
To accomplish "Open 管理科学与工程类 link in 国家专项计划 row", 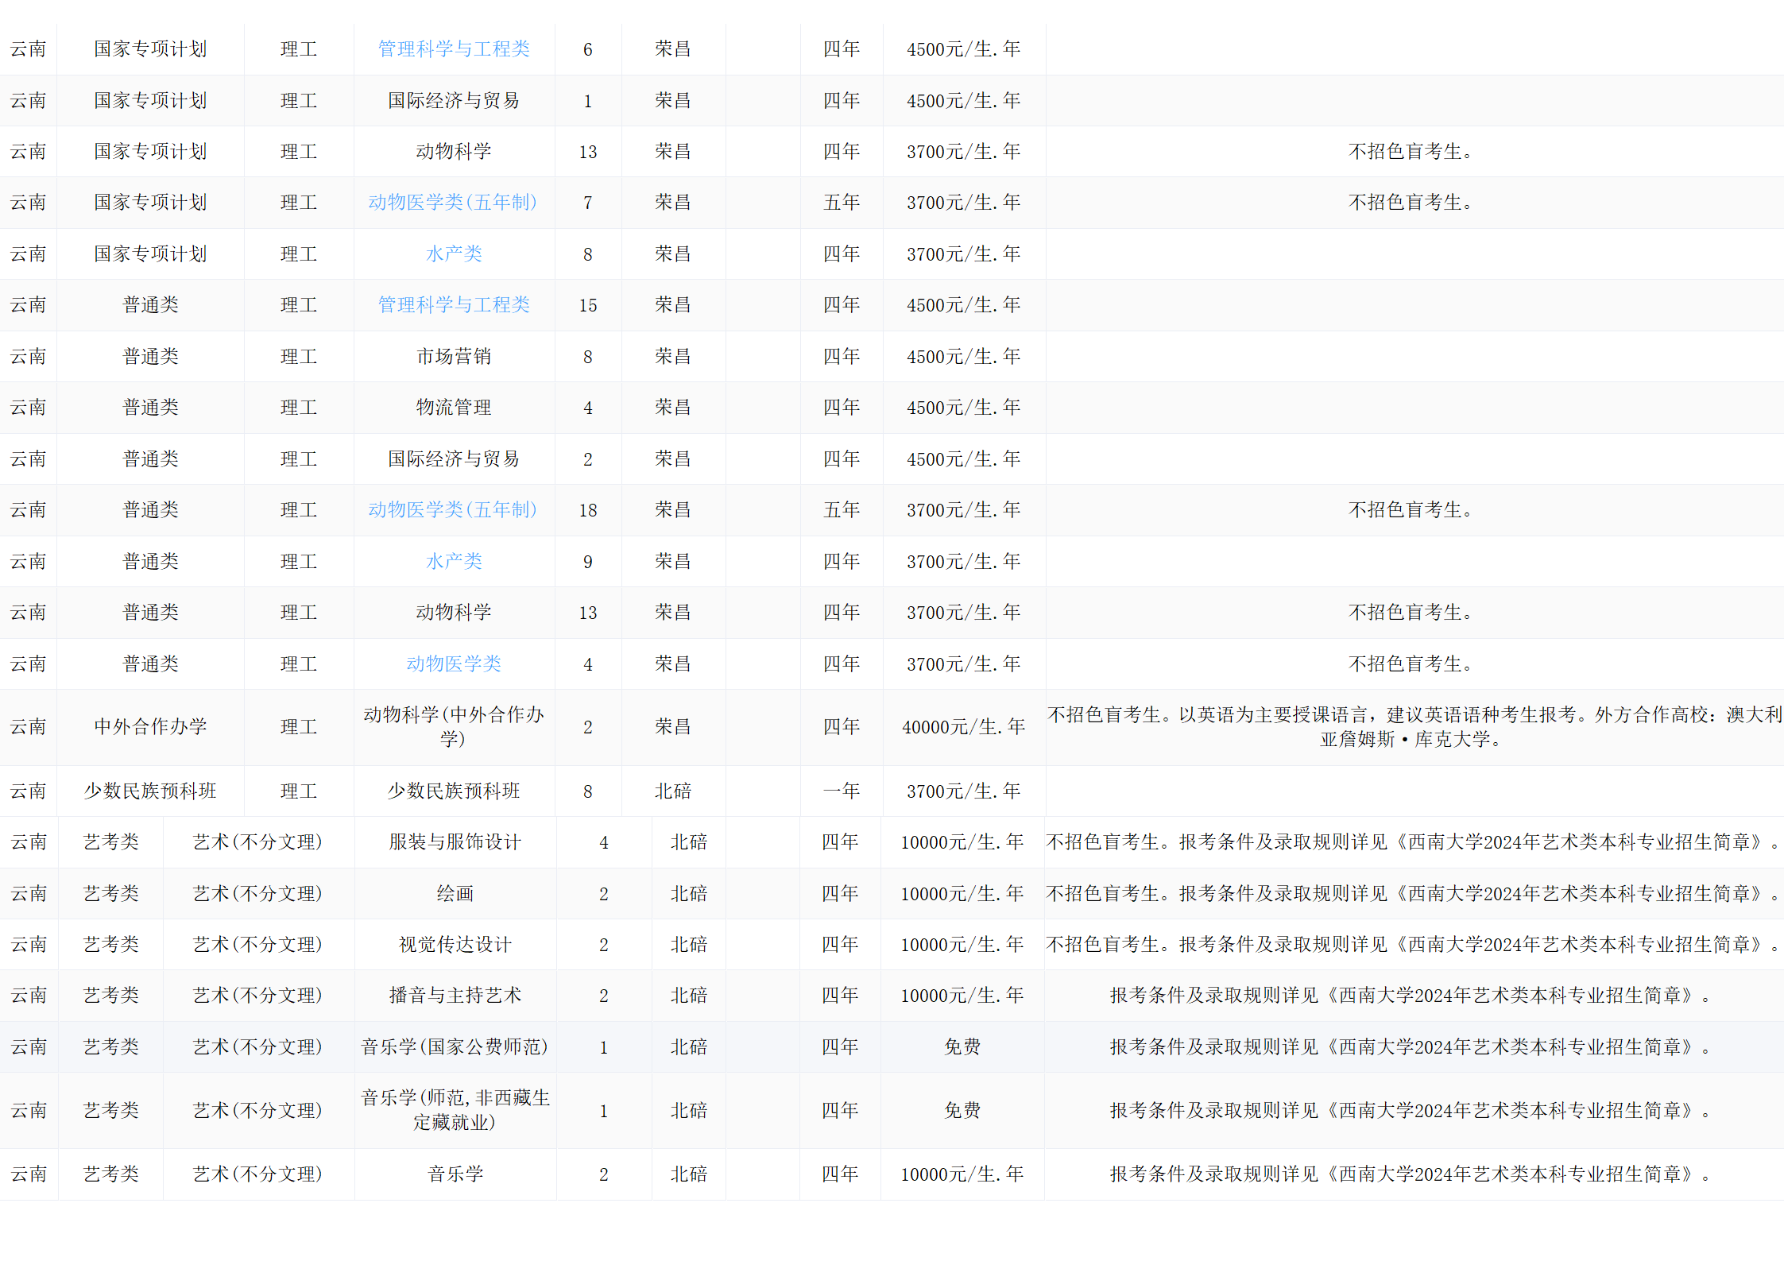I will click(x=453, y=49).
